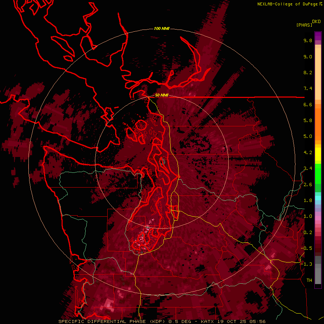This screenshot has width=324, height=324.
Task: Select the 3.4 scale value
Action: pyautogui.click(x=308, y=168)
